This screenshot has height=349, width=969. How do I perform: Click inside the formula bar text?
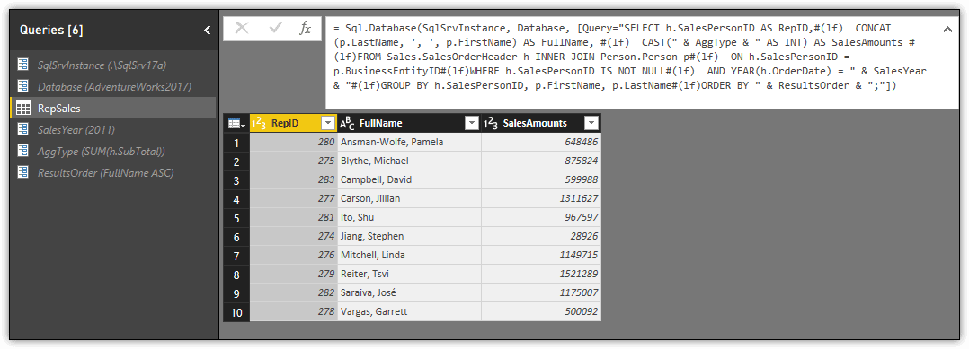(x=630, y=57)
